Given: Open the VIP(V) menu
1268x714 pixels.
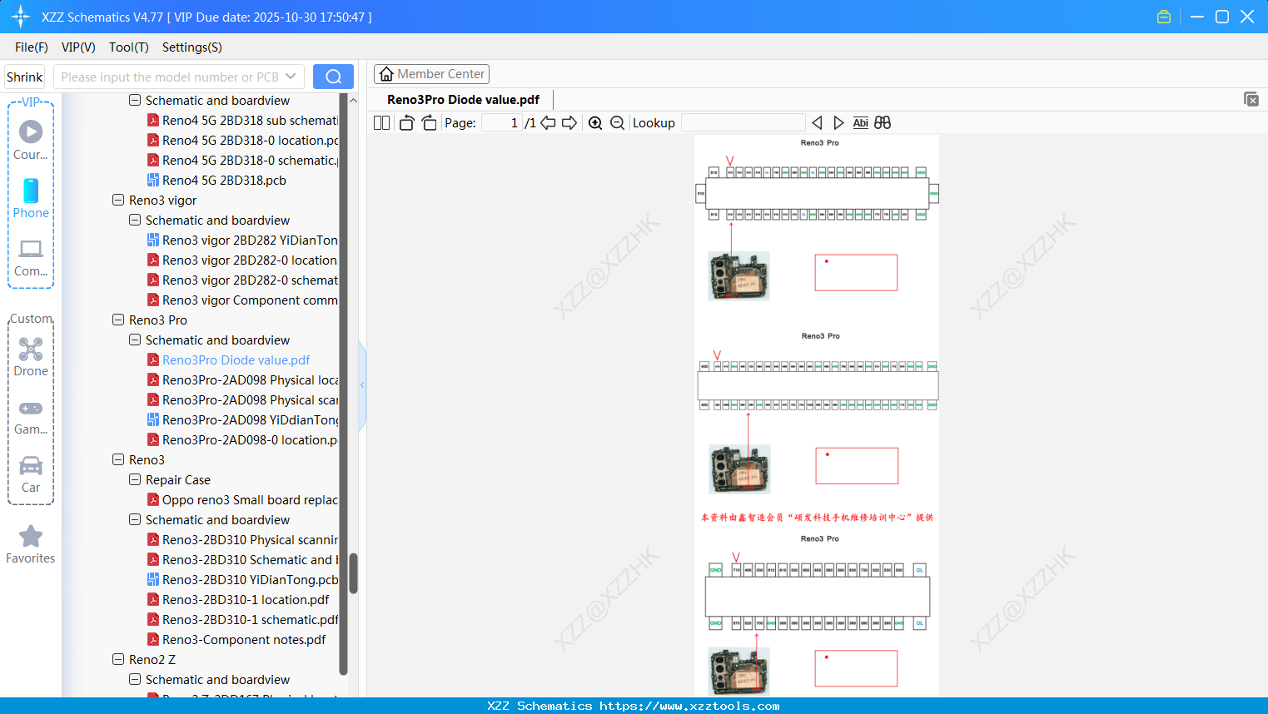Looking at the screenshot, I should point(78,47).
